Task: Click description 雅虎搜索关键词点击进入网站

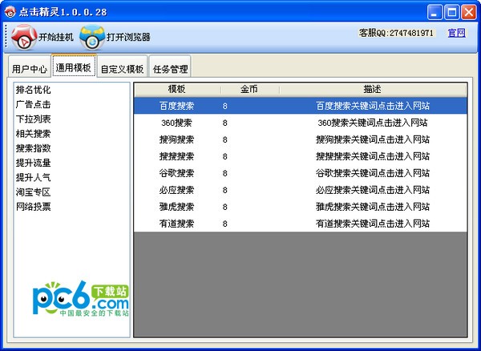Action: [373, 207]
